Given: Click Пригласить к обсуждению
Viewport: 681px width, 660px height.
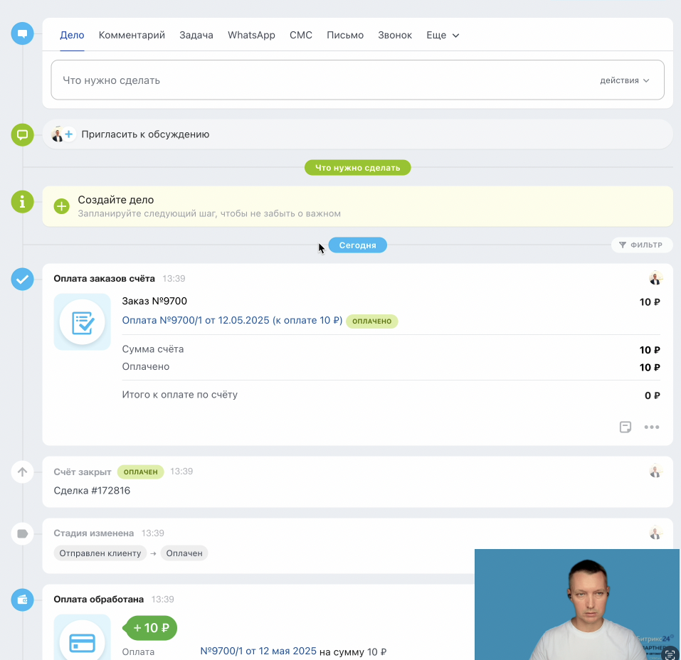Looking at the screenshot, I should point(145,134).
